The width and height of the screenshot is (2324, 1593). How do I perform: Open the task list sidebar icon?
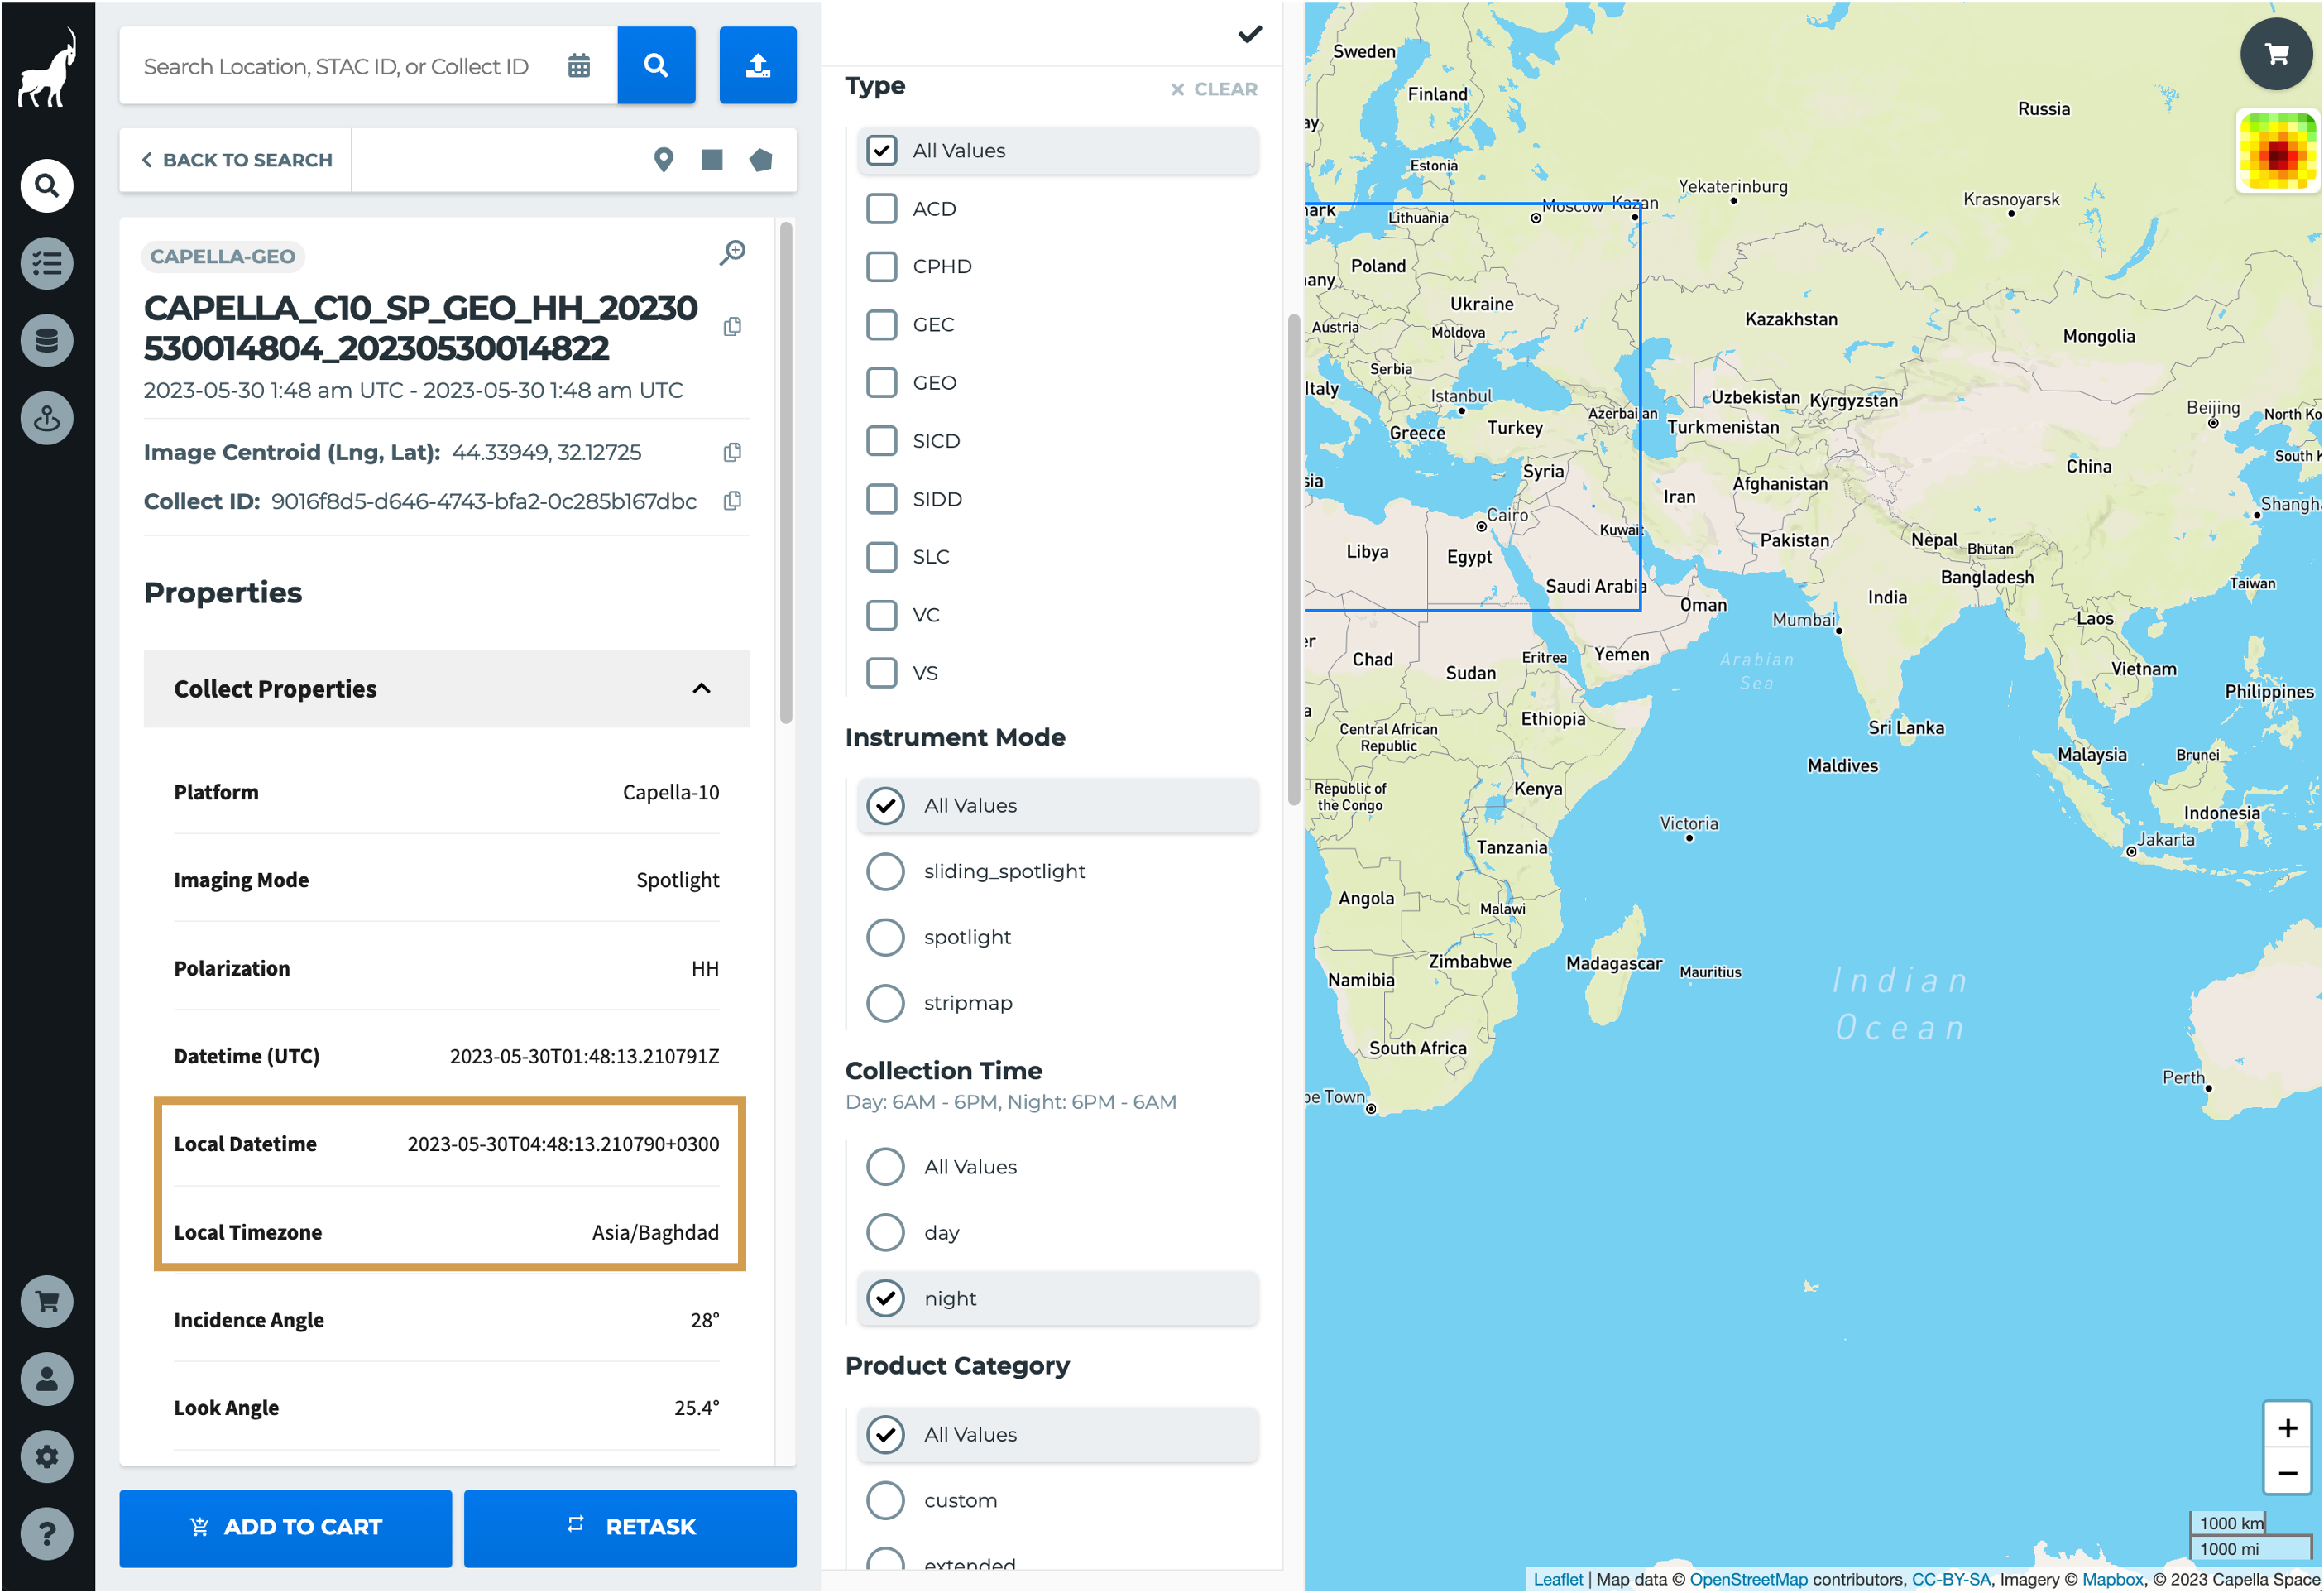(x=47, y=264)
